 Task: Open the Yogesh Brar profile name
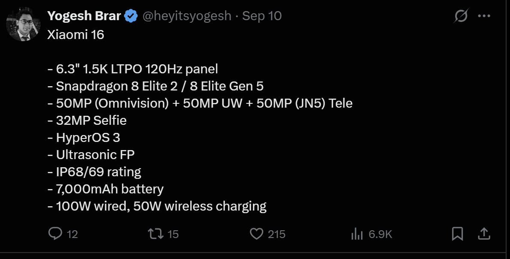85,16
